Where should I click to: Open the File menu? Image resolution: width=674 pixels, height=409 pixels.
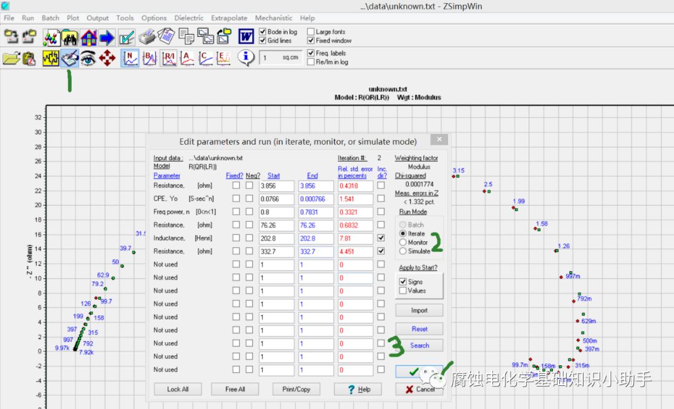tap(9, 18)
